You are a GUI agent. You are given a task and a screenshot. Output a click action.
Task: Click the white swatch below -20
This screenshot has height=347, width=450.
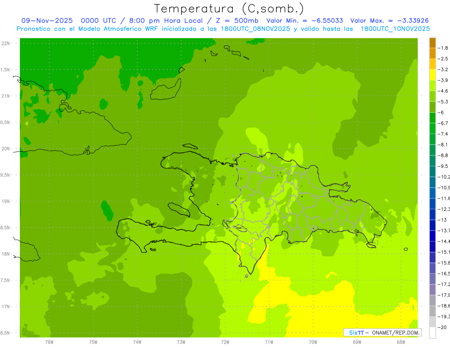tap(432, 332)
